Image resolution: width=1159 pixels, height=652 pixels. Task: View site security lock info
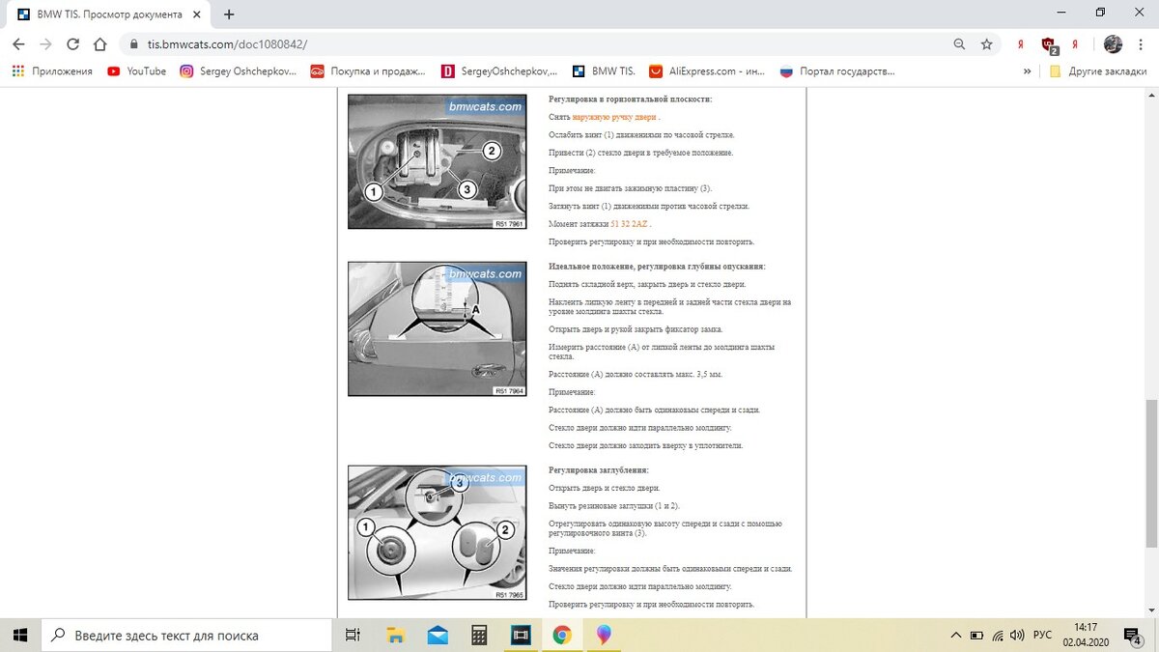pyautogui.click(x=132, y=44)
